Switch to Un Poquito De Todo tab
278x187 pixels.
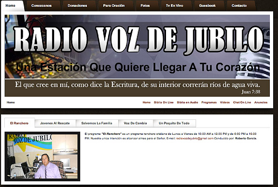174,123
